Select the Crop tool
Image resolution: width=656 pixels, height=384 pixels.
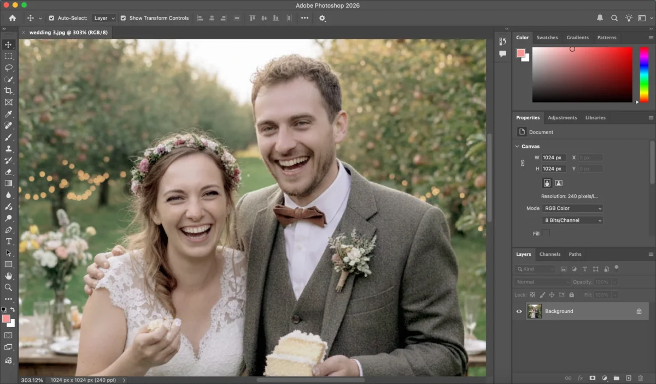[8, 91]
